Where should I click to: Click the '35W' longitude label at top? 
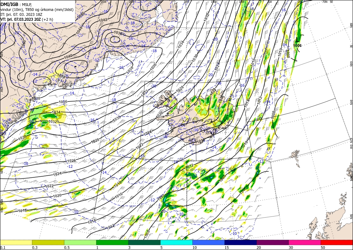click(104, 1)
